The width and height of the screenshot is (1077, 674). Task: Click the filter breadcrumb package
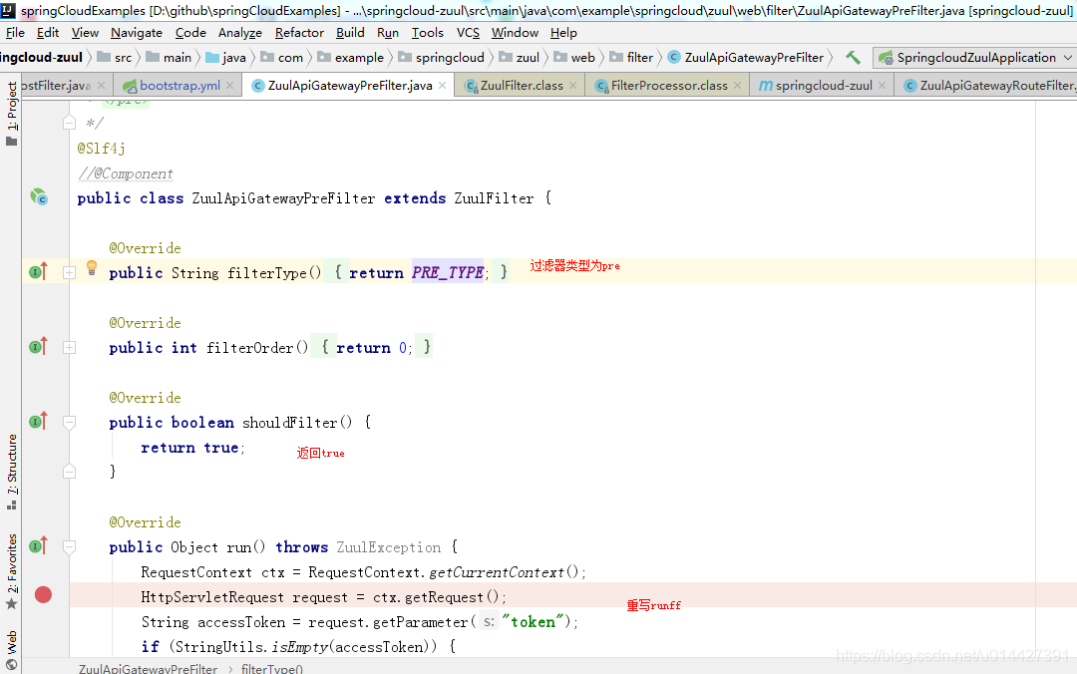631,58
